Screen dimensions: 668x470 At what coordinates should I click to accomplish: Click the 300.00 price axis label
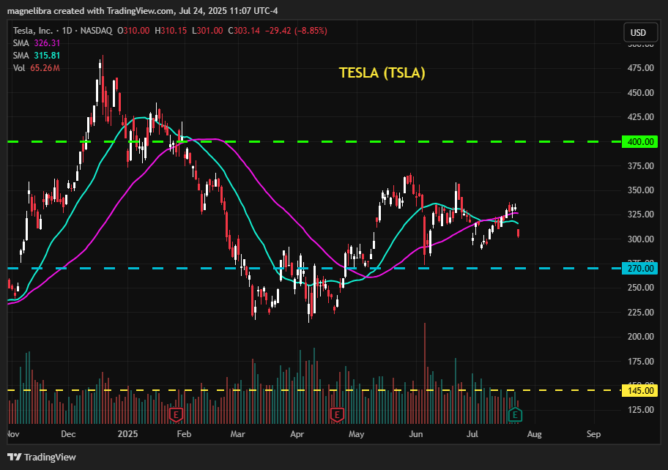point(640,239)
